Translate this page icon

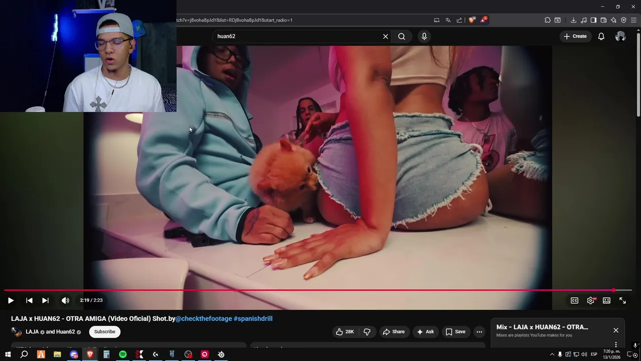point(448,20)
